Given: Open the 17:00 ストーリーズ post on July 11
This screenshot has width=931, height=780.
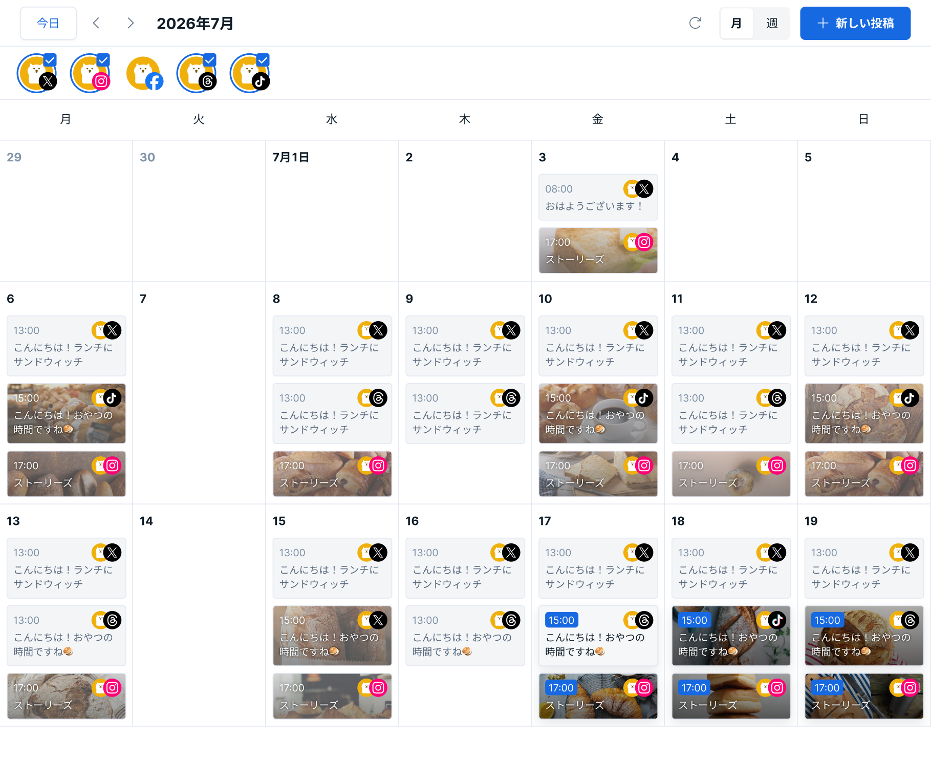Looking at the screenshot, I should point(731,474).
